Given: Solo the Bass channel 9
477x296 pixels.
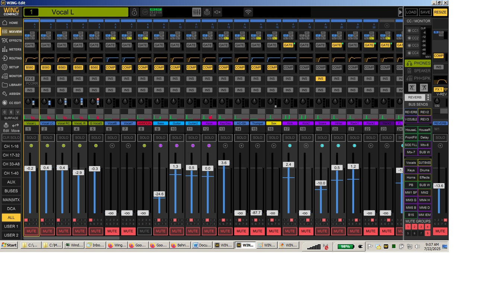Looking at the screenshot, I should 161,138.
